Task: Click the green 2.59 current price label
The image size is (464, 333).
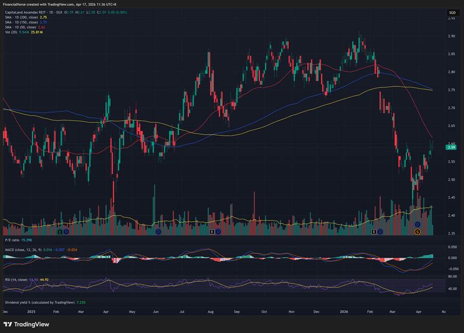Action: point(452,147)
